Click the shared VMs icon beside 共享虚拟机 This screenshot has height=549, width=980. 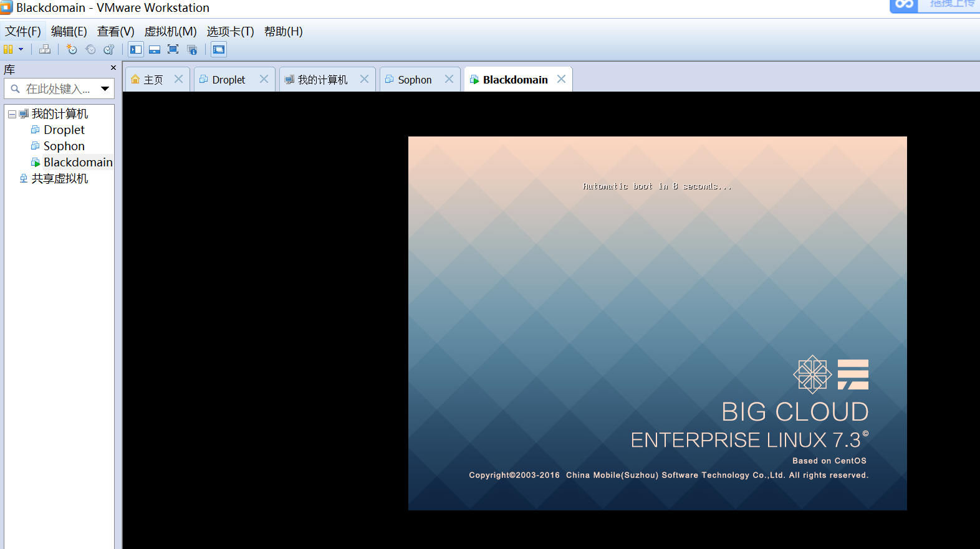[24, 178]
